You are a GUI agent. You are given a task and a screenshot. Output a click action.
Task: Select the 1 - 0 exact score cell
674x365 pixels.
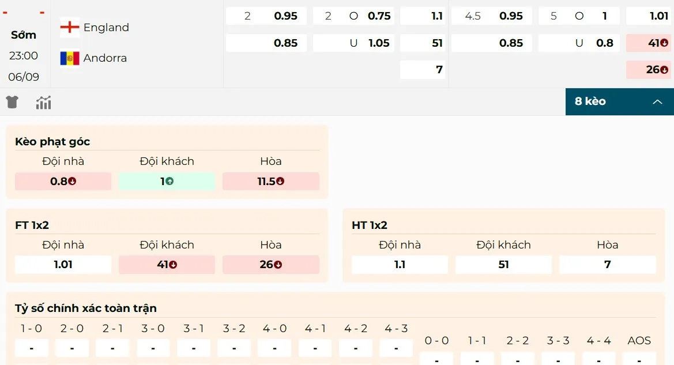click(x=31, y=348)
